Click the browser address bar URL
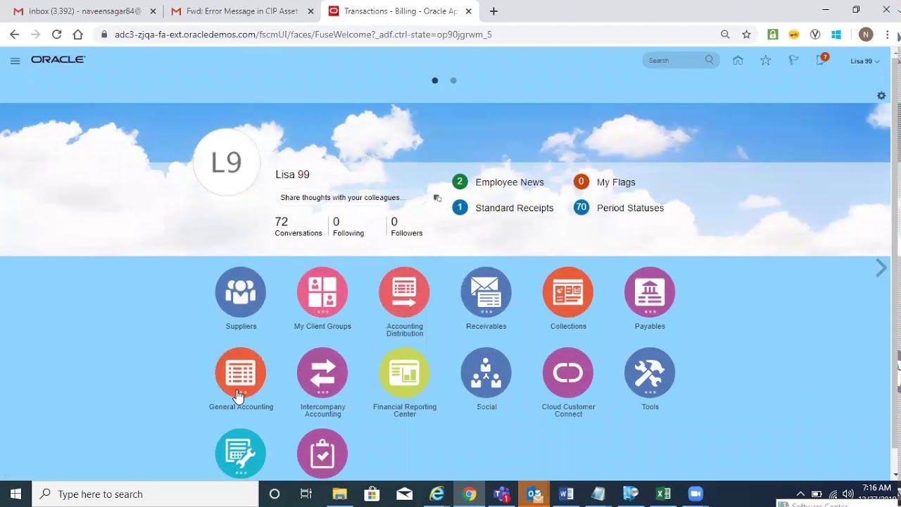The height and width of the screenshot is (507, 901). pos(303,35)
